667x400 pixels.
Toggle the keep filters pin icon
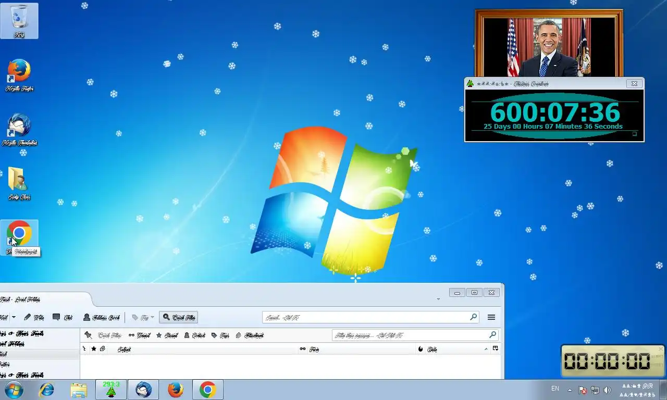(x=88, y=335)
